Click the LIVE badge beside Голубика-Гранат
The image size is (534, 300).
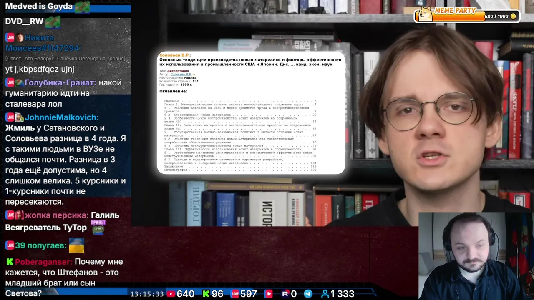pyautogui.click(x=10, y=82)
